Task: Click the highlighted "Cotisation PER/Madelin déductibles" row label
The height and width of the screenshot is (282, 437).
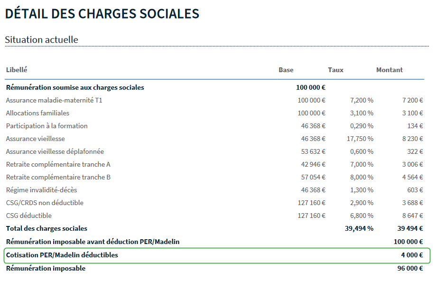Action: point(62,255)
